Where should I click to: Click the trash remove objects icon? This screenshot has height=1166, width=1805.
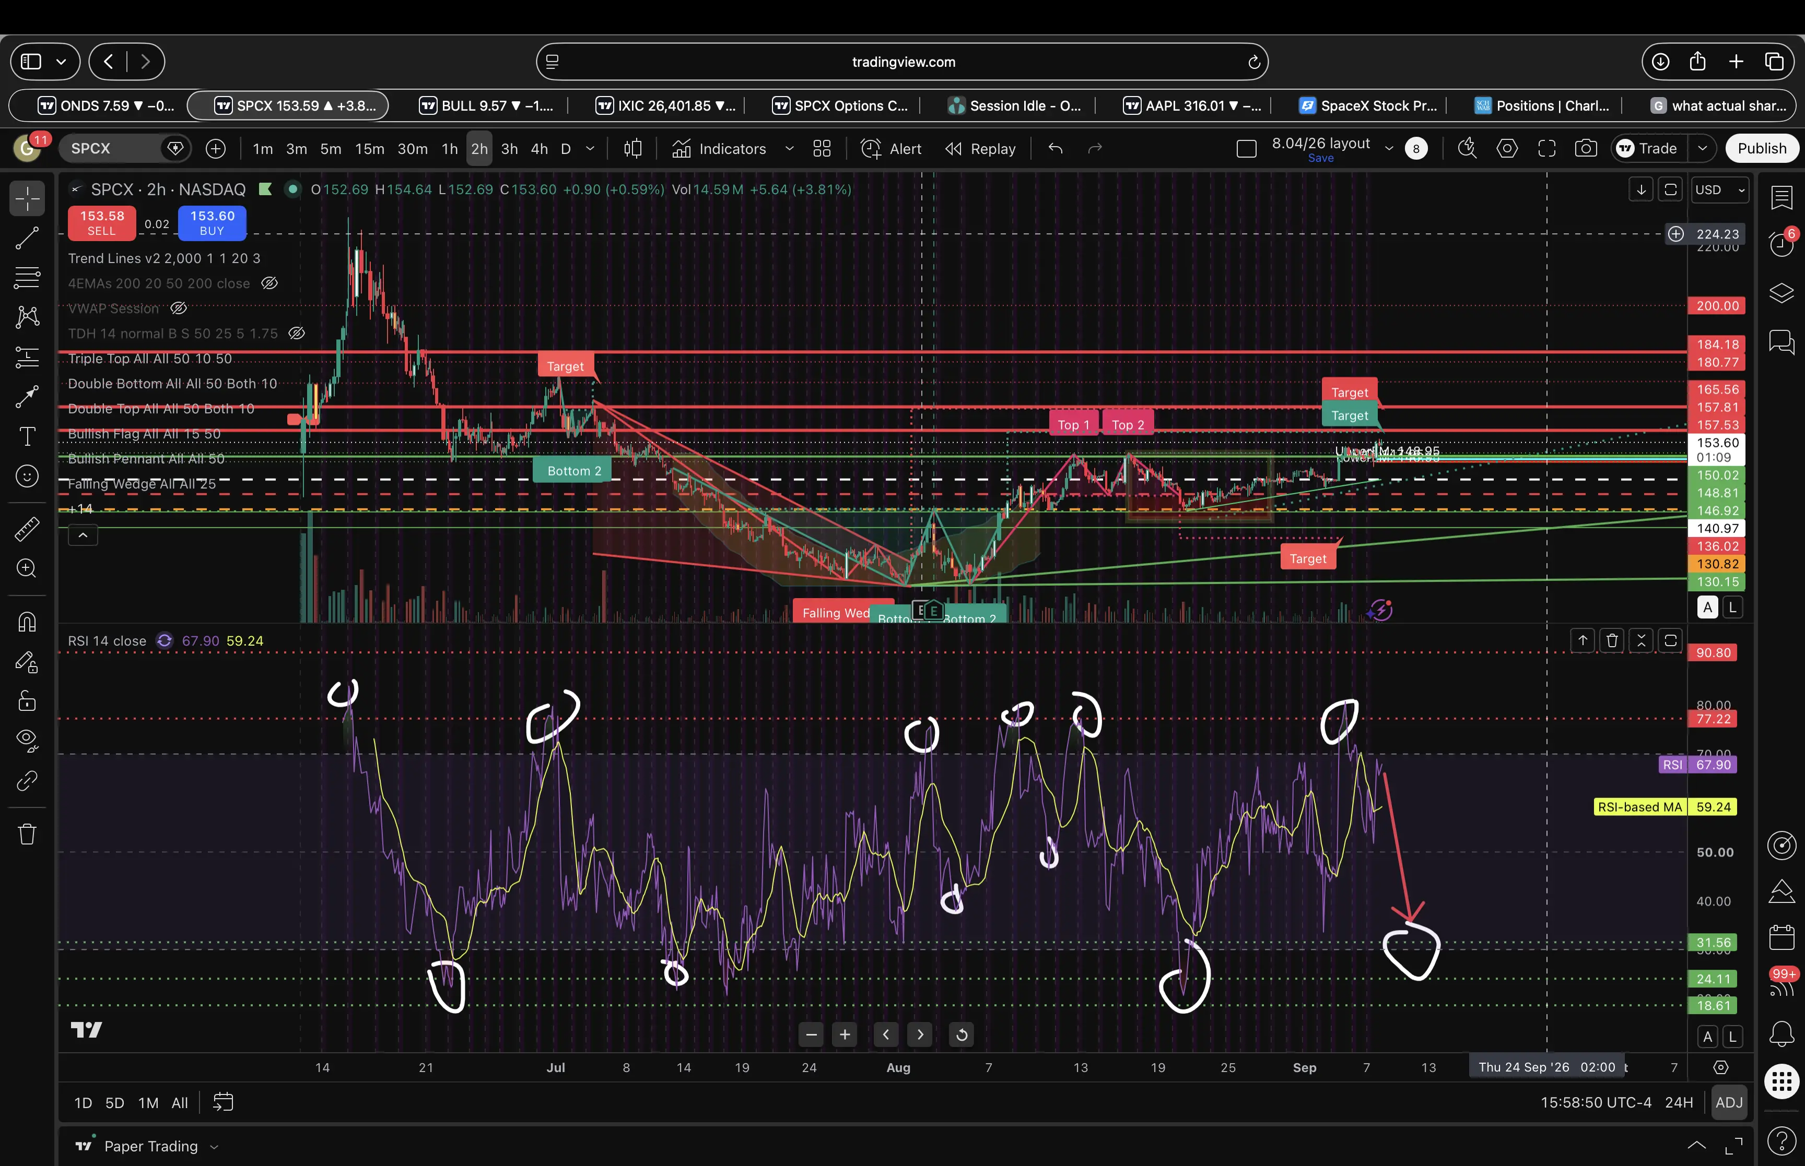pos(27,835)
